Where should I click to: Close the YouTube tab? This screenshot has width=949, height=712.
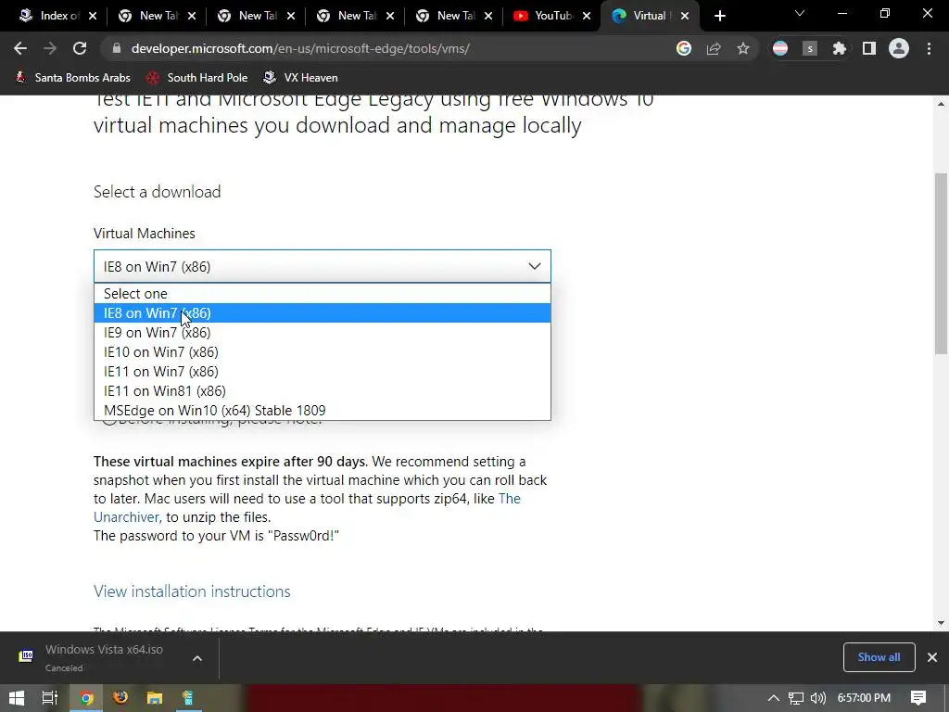[587, 16]
